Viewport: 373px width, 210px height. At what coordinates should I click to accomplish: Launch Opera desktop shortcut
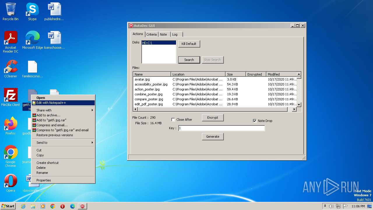[x=10, y=183]
